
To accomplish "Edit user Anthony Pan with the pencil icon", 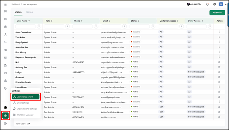I will point(219,67).
